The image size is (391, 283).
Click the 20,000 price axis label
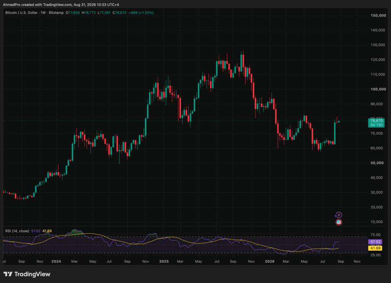point(376,207)
